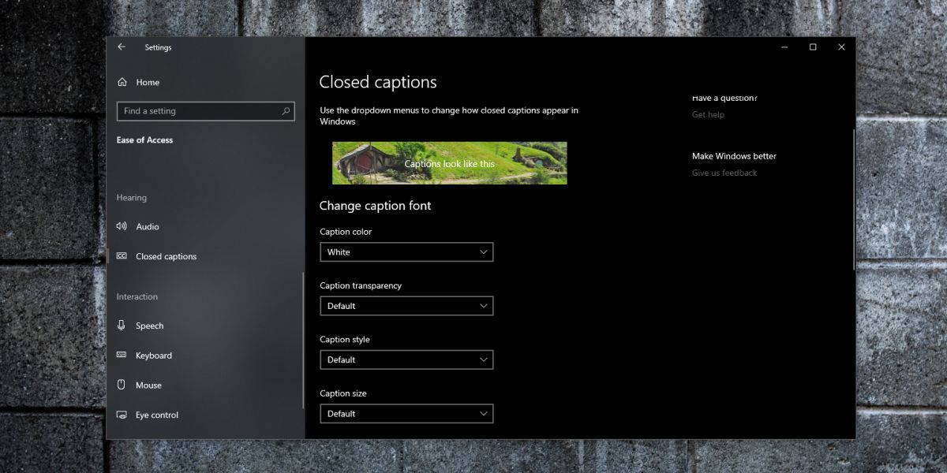Click the caption preview image
The image size is (947, 473).
tap(449, 163)
